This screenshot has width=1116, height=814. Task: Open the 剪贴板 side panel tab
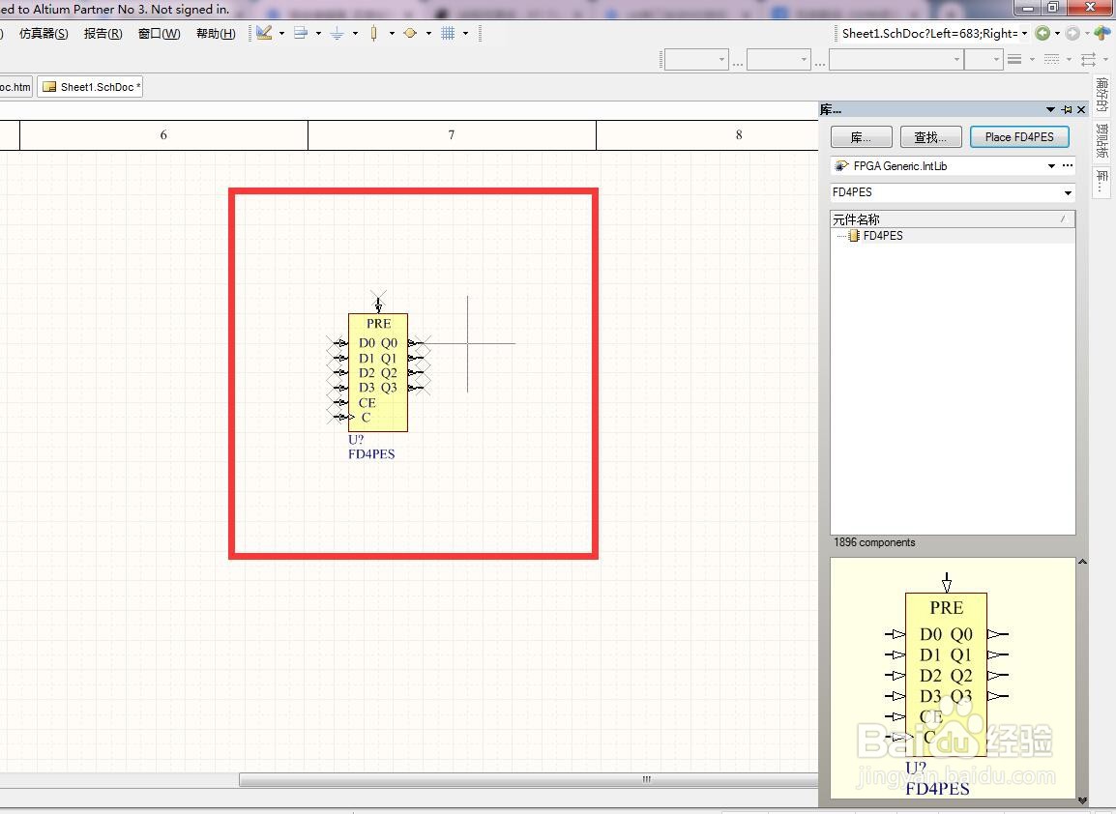(x=1101, y=140)
